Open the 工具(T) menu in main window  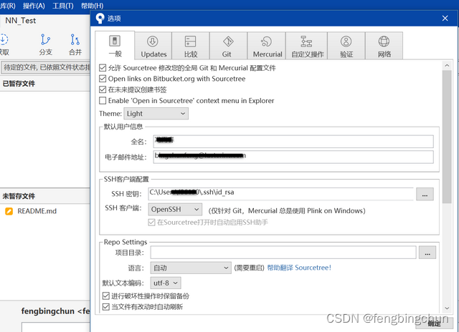point(62,6)
